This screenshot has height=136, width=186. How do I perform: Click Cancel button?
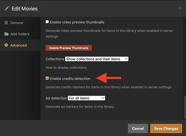point(138,128)
